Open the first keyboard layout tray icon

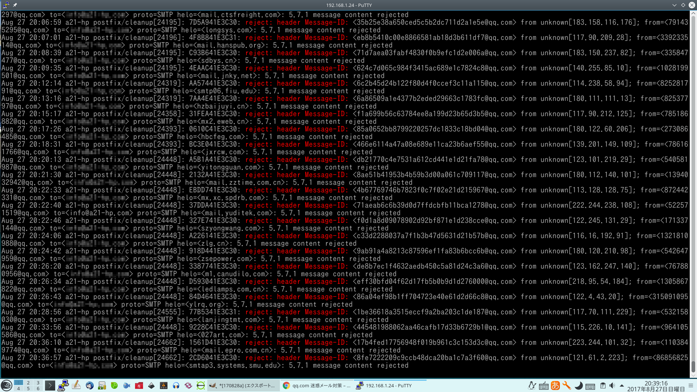(544, 386)
